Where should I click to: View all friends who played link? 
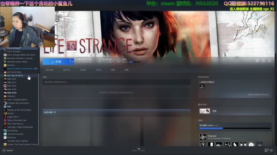coord(258,95)
